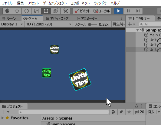Image resolution: width=161 pixels, height=125 pixels.
Task: Select the Hand tool
Action: pyautogui.click(x=7, y=11)
